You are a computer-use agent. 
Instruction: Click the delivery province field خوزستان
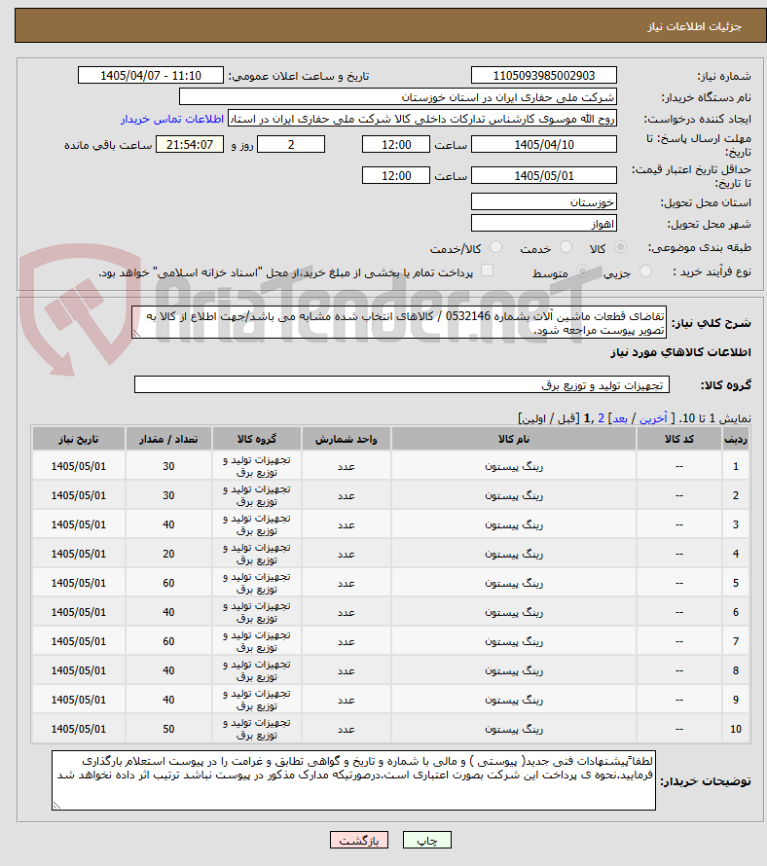point(544,201)
